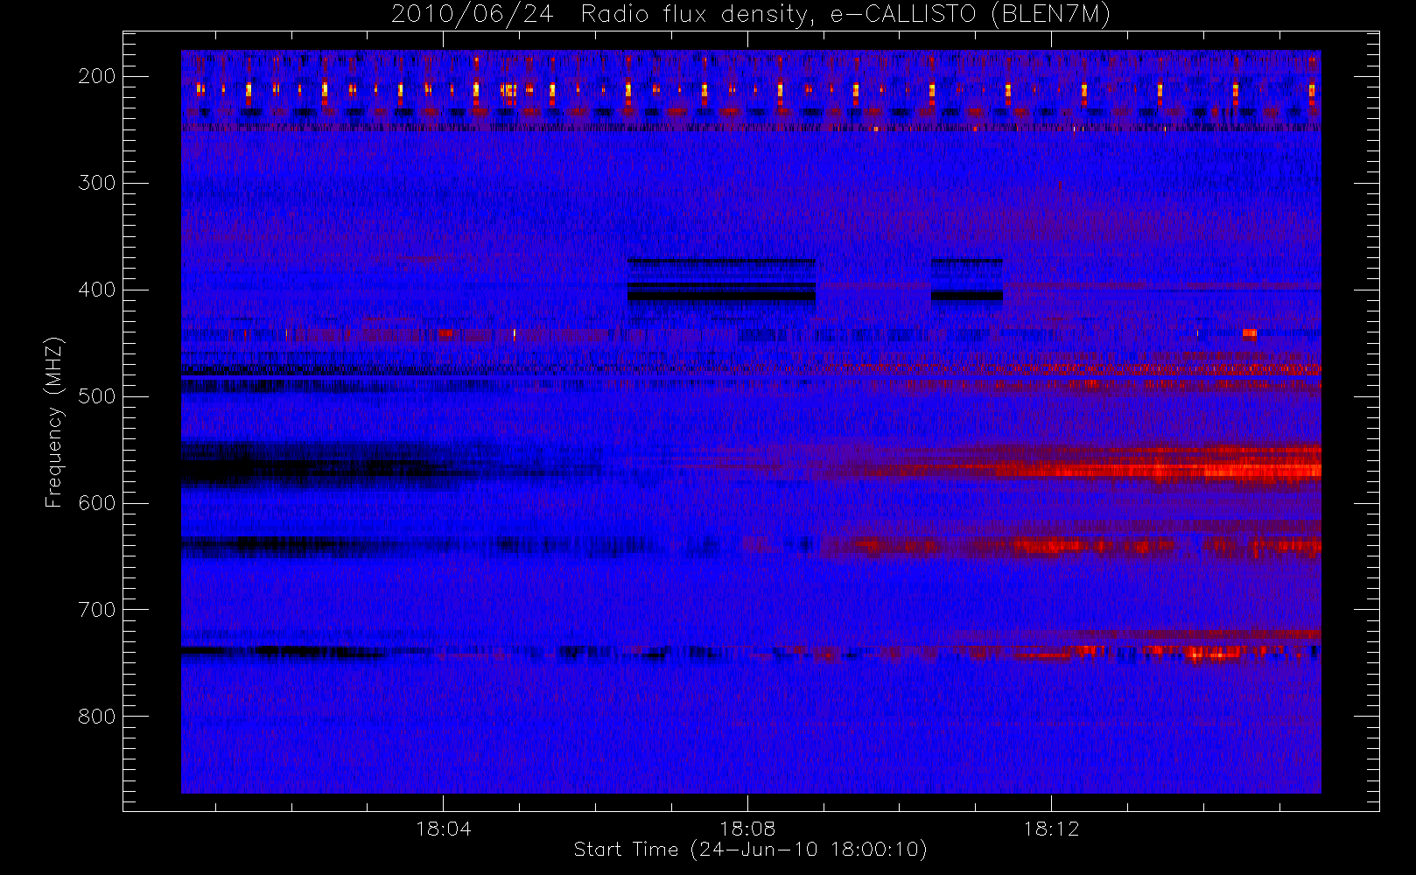Click the plot title "2010/06/24 Radio flux density, e-CALLISTO (BLEN7M)"
Viewport: 1416px width, 875px height.
(751, 15)
